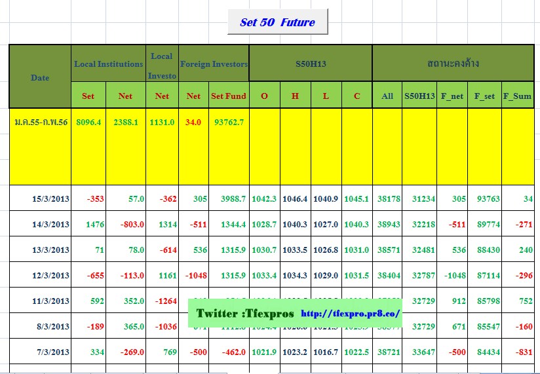Click the 93762.7 cell in yellow row
The height and width of the screenshot is (374, 540).
229,122
